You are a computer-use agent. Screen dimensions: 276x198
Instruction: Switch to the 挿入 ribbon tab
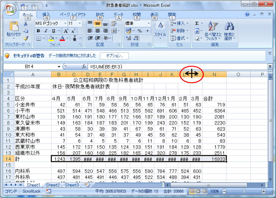46,15
